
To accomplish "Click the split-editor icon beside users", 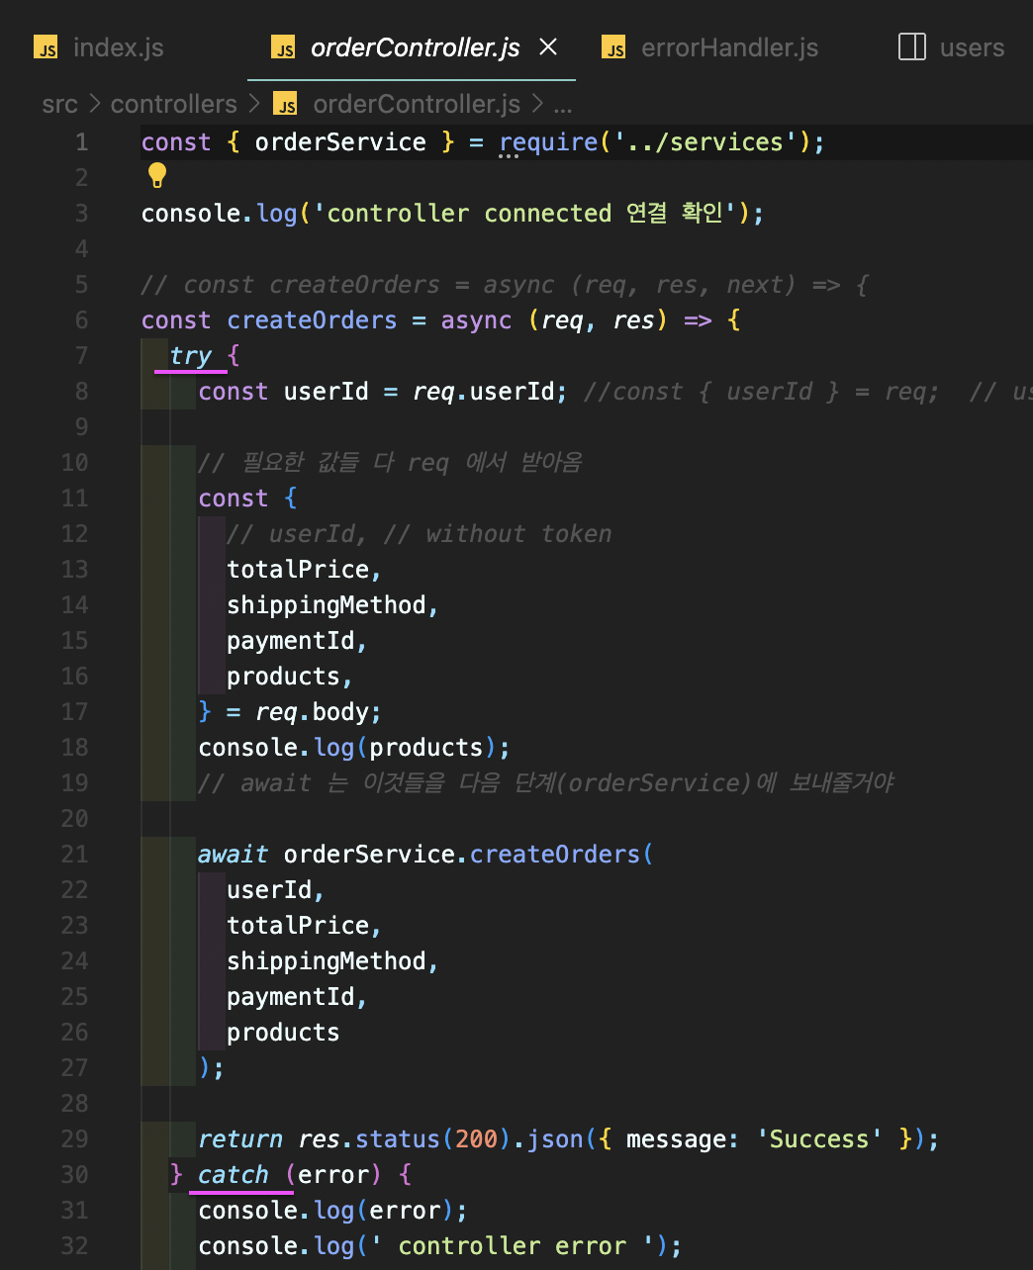I will [911, 46].
